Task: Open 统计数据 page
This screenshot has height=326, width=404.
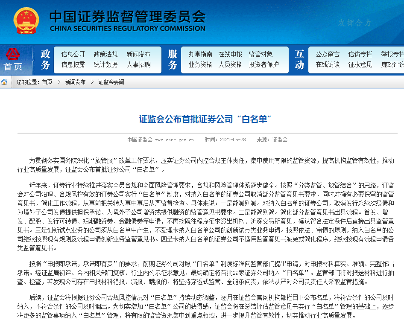Action: [x=106, y=65]
